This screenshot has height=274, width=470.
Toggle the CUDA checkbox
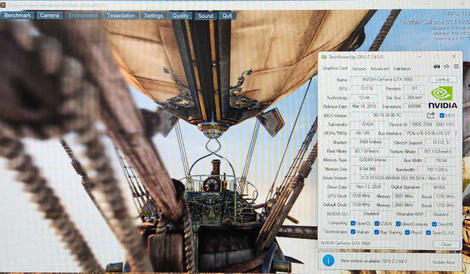[377, 224]
